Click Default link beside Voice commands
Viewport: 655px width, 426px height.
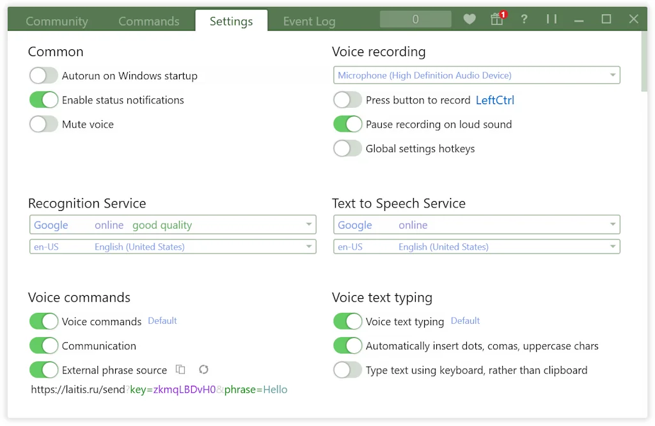click(x=162, y=321)
